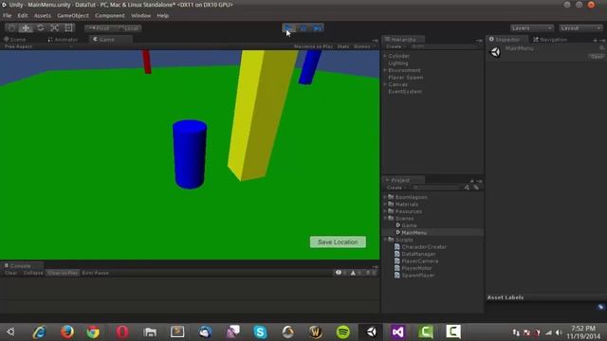607x341 pixels.
Task: Select Player Spawn in the Hierarchy
Action: click(x=405, y=78)
